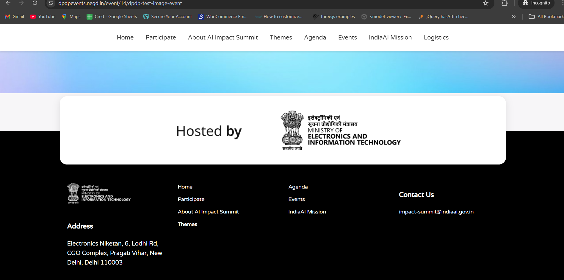Click the Contact Us heading
This screenshot has height=280, width=564.
tap(416, 195)
